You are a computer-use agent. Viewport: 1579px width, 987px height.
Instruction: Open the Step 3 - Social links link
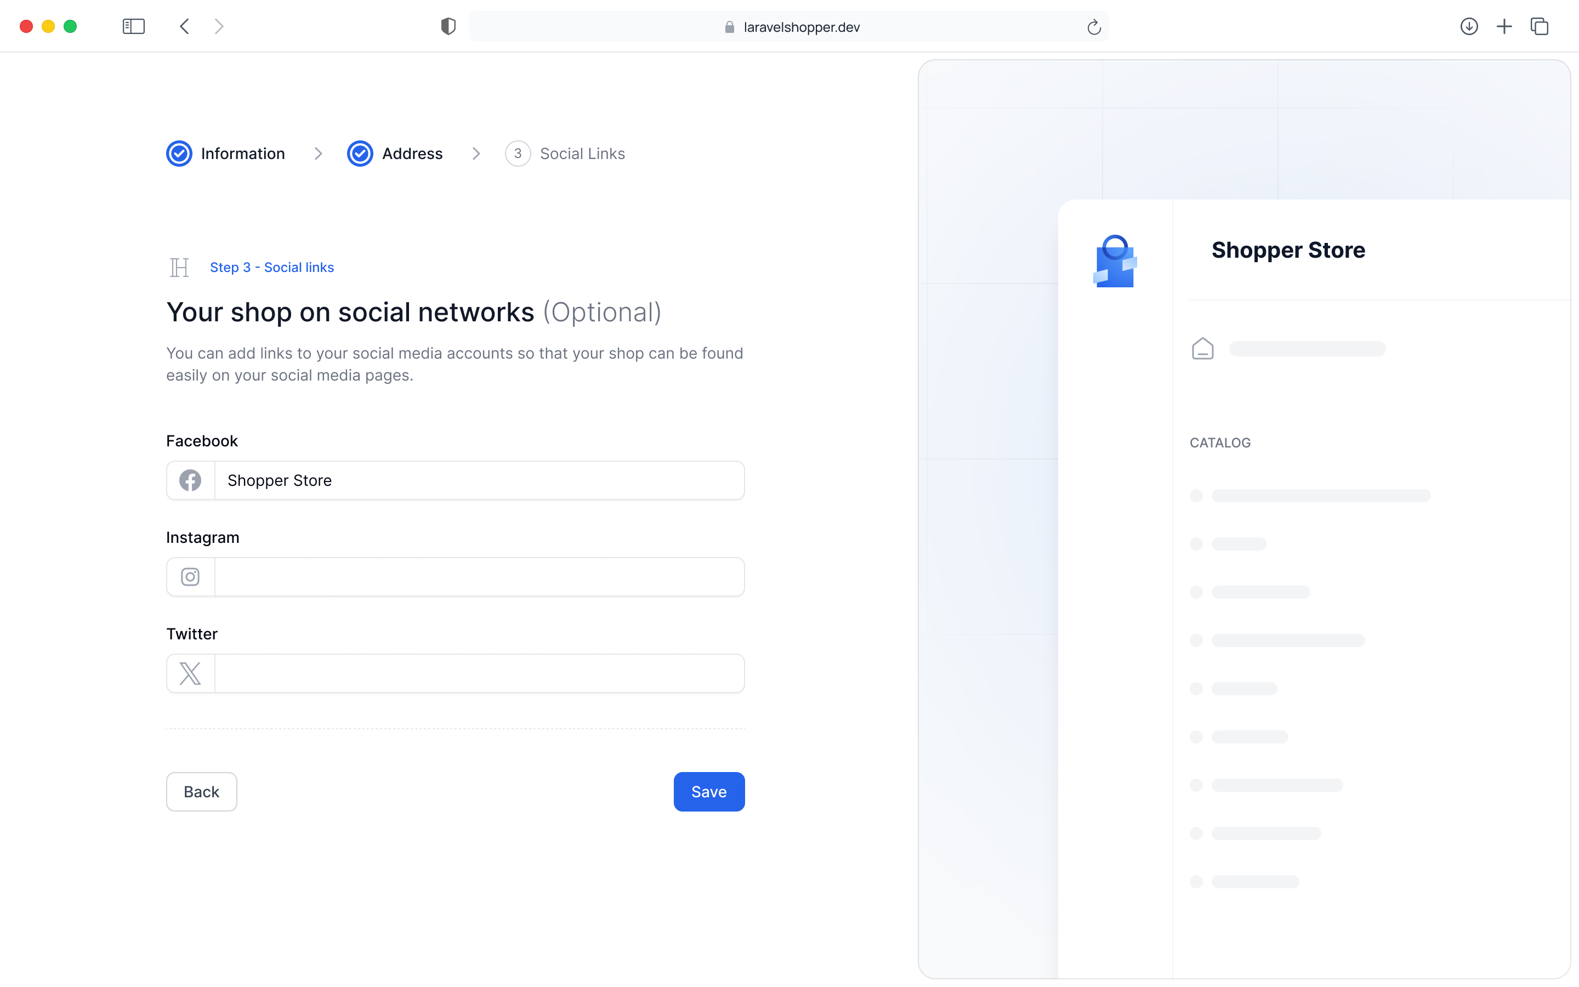click(271, 267)
